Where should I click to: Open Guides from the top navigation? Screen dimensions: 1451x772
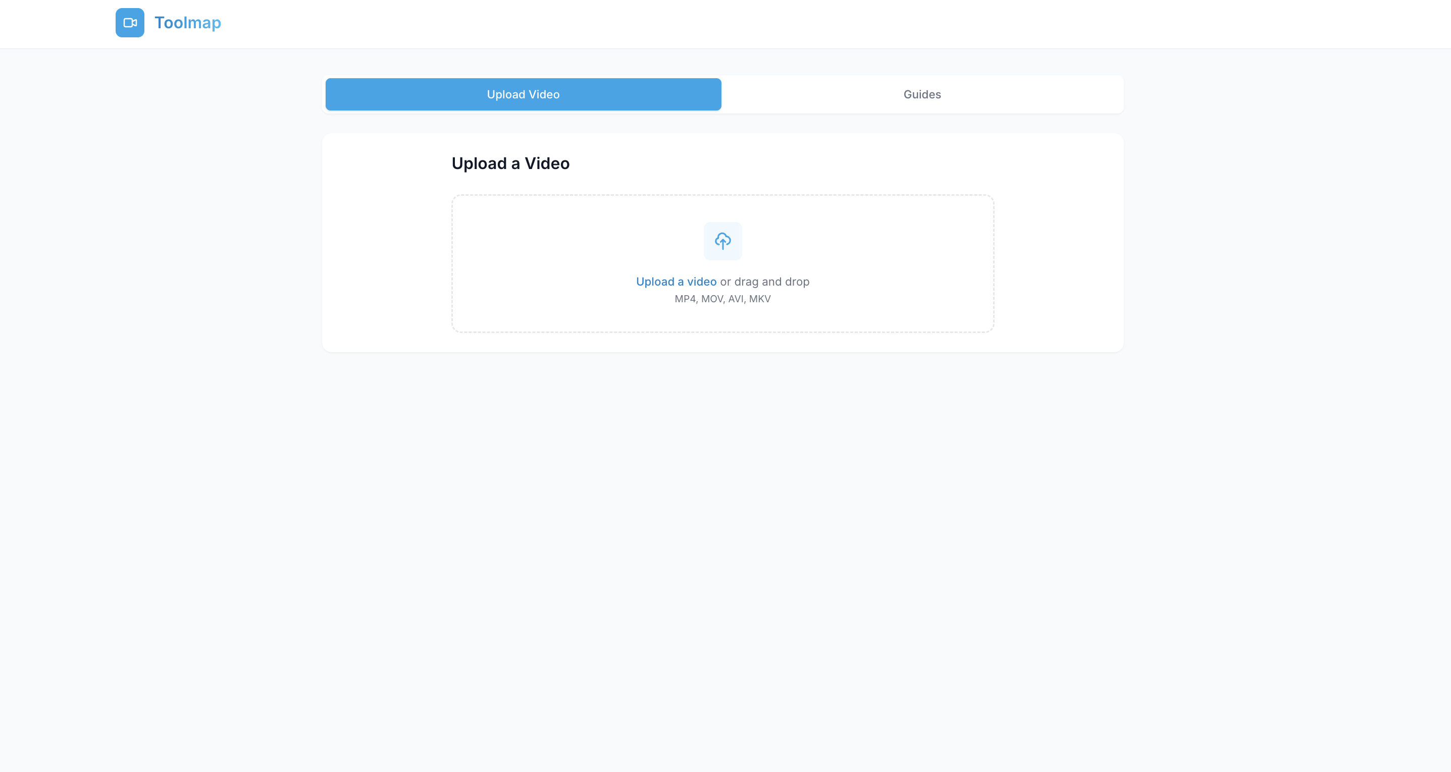pyautogui.click(x=921, y=94)
